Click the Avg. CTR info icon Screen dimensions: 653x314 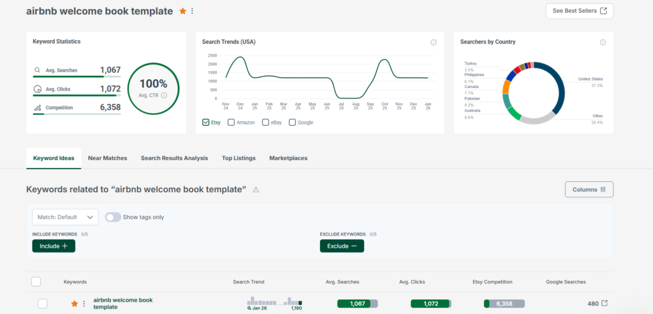(x=164, y=95)
